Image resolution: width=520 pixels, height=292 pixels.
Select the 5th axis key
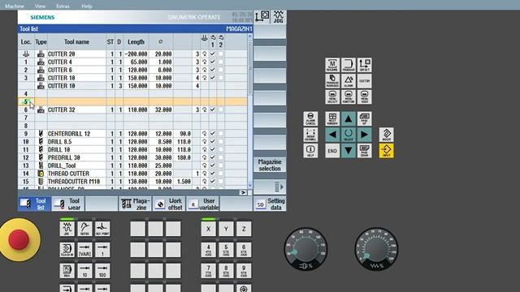[x=226, y=250]
